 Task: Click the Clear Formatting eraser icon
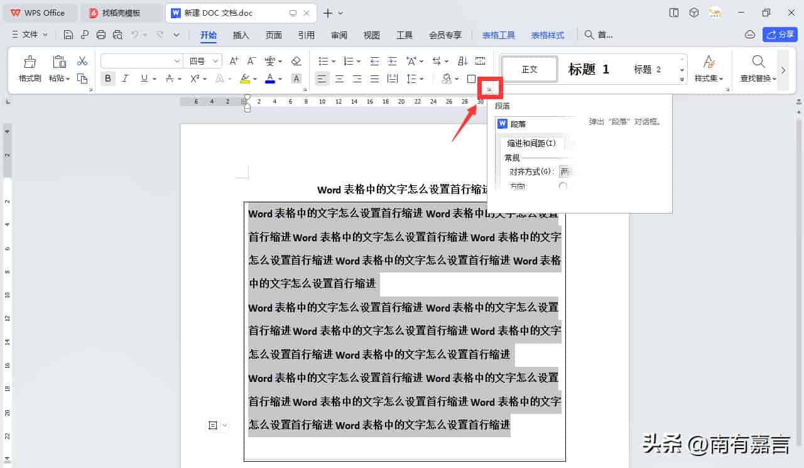coord(296,61)
